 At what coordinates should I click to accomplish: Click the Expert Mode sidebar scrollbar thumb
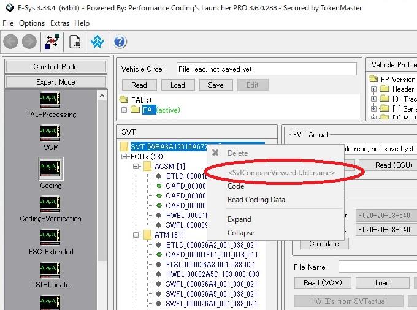102,181
